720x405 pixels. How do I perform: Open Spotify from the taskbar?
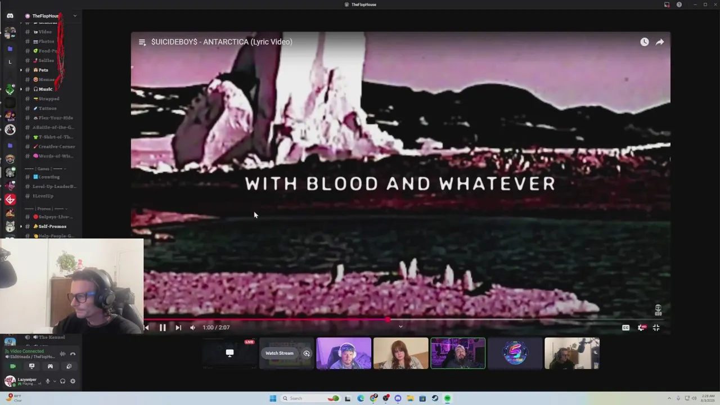coord(448,398)
